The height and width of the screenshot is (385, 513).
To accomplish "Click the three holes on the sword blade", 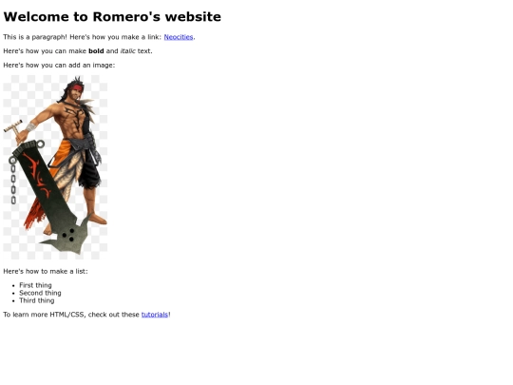I will [x=68, y=235].
